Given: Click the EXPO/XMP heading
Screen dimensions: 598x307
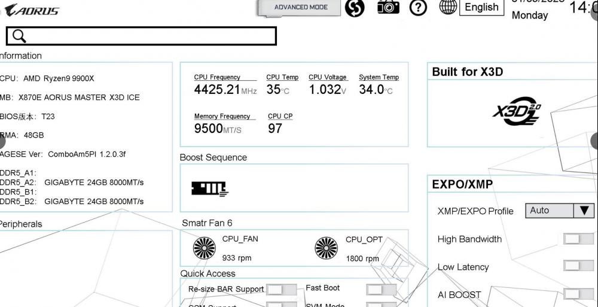Looking at the screenshot, I should point(462,184).
